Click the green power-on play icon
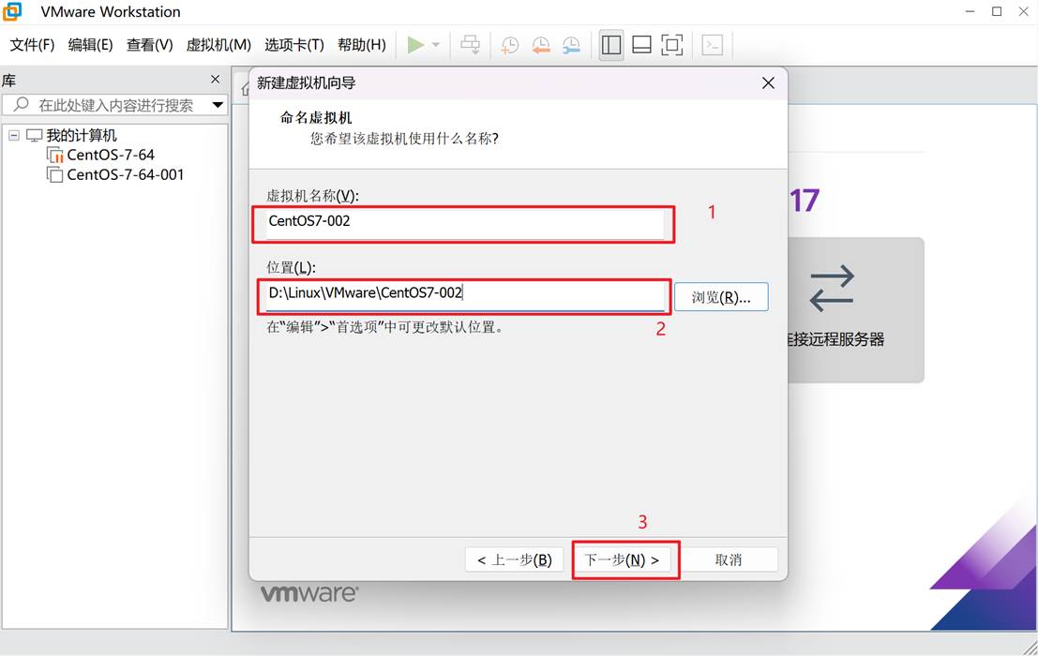The width and height of the screenshot is (1038, 656). [415, 45]
